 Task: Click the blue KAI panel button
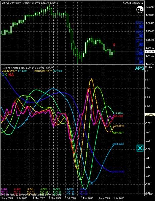coord(140,52)
